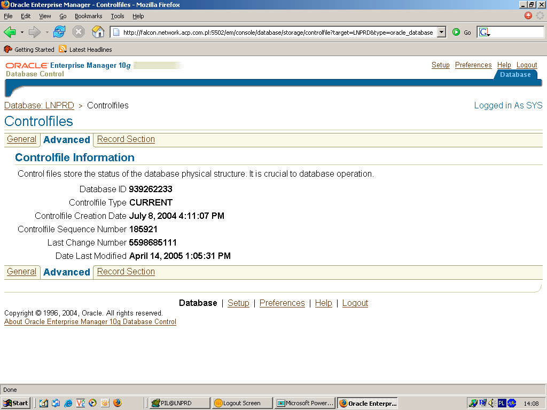Open About Oracle Enterprise Manager 10g link
The width and height of the screenshot is (547, 410).
90,322
